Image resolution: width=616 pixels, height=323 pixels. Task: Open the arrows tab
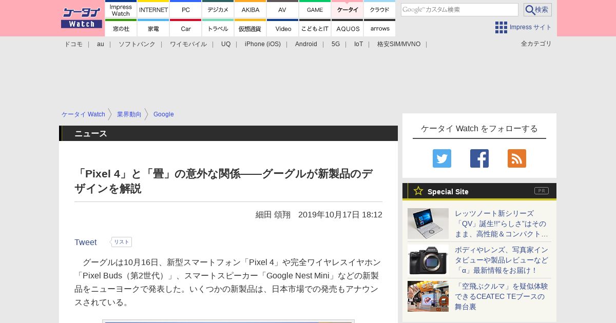pos(380,28)
